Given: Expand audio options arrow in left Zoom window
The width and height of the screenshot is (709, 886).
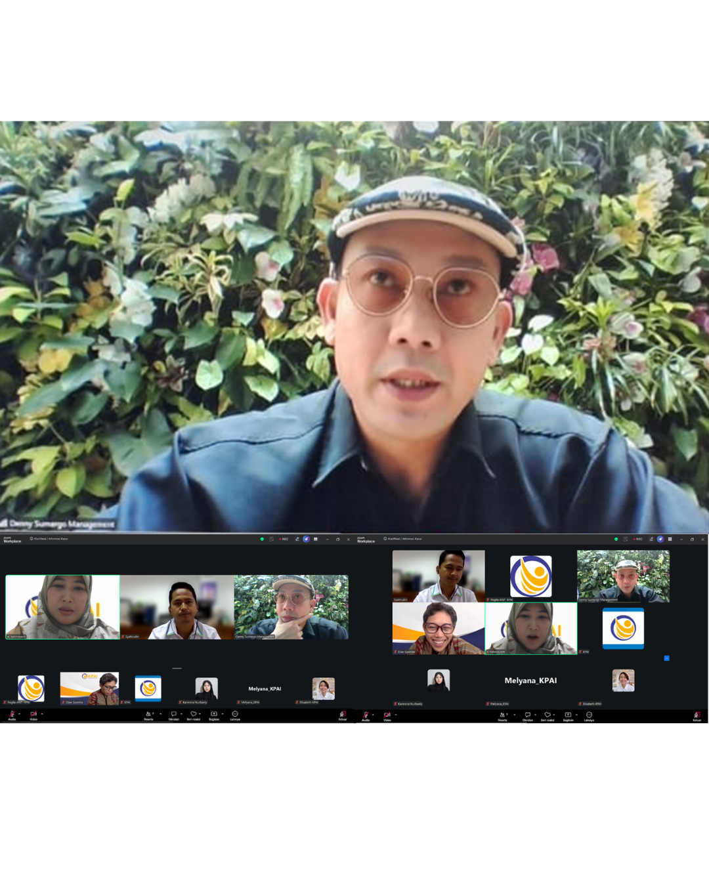Looking at the screenshot, I should [x=20, y=713].
